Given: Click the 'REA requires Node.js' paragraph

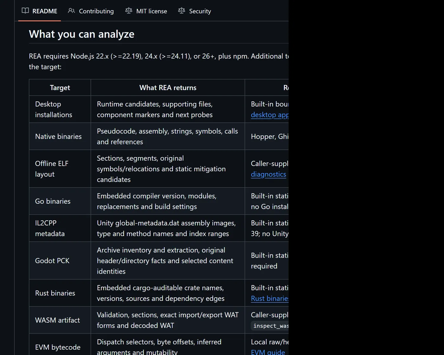Looking at the screenshot, I should [x=159, y=61].
